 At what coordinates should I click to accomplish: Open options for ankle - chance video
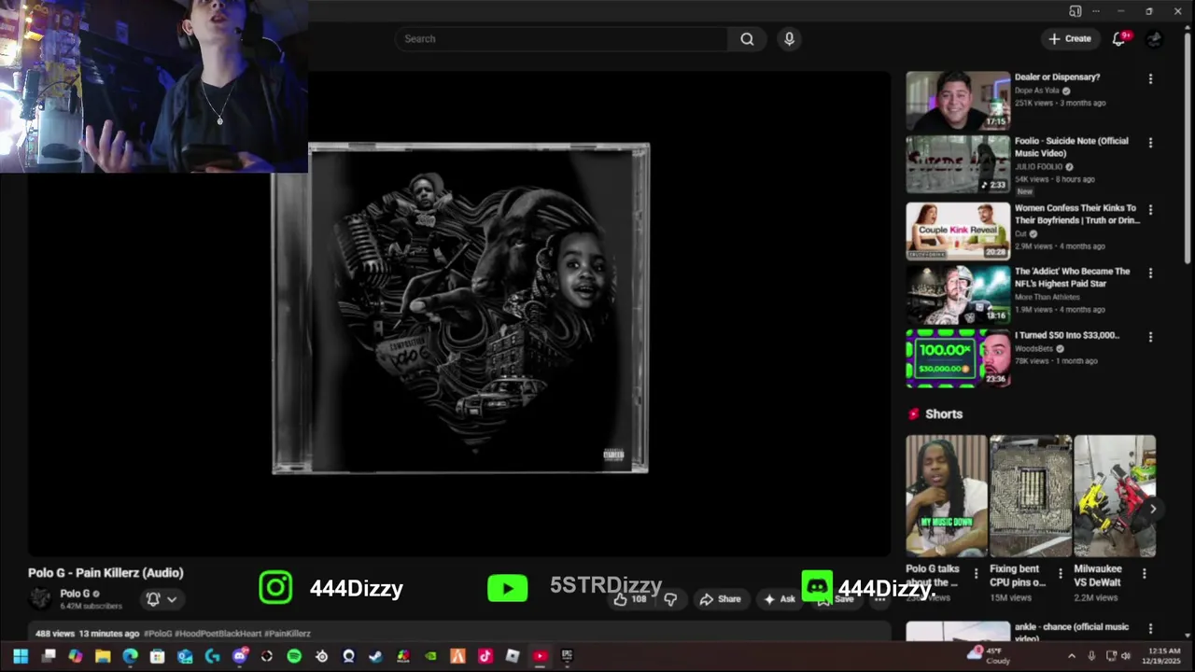1150,629
